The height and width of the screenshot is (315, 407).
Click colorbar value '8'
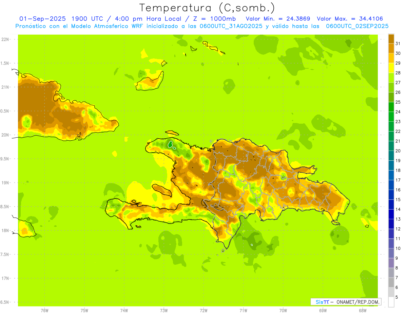coord(397,268)
